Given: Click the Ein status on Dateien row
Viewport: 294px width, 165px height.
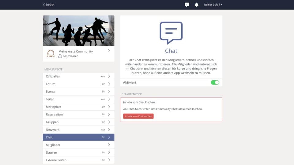Looking at the screenshot, I should point(104,152).
